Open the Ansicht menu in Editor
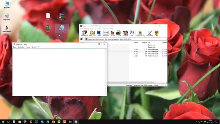Screen dimensions: 220x124 click(34, 47)
